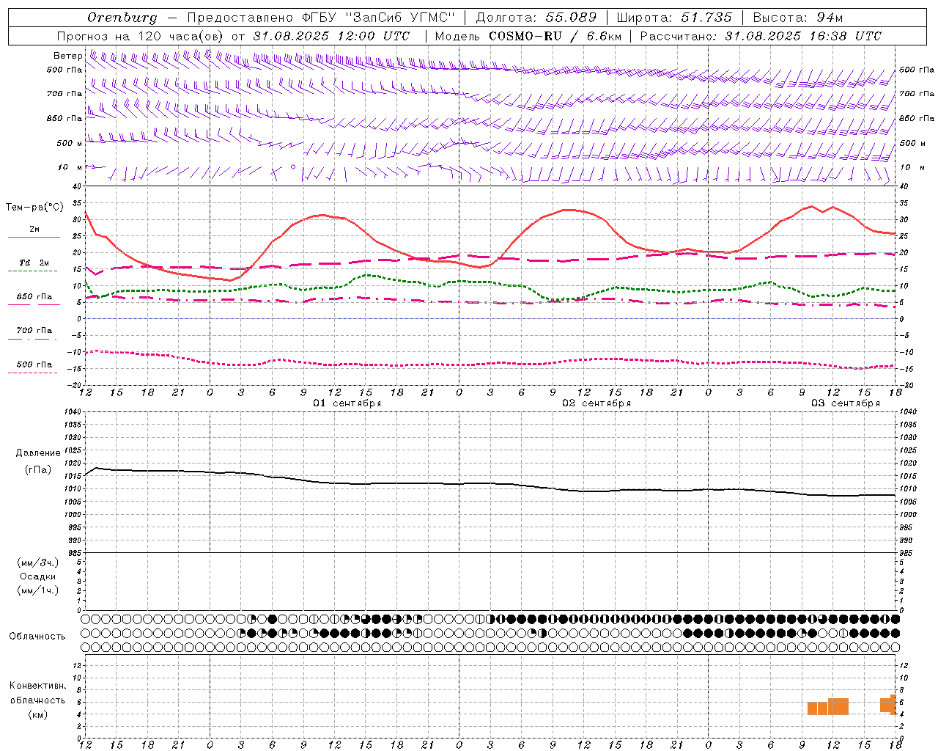Select the "ЗапСиб УГМС" provider text
The height and width of the screenshot is (751, 938).
(401, 17)
